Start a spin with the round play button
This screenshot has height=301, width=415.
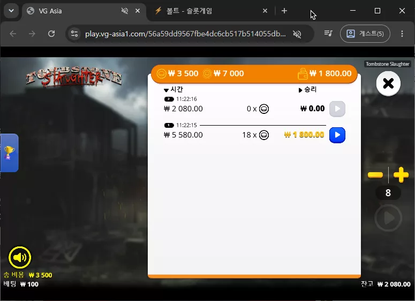point(388,218)
